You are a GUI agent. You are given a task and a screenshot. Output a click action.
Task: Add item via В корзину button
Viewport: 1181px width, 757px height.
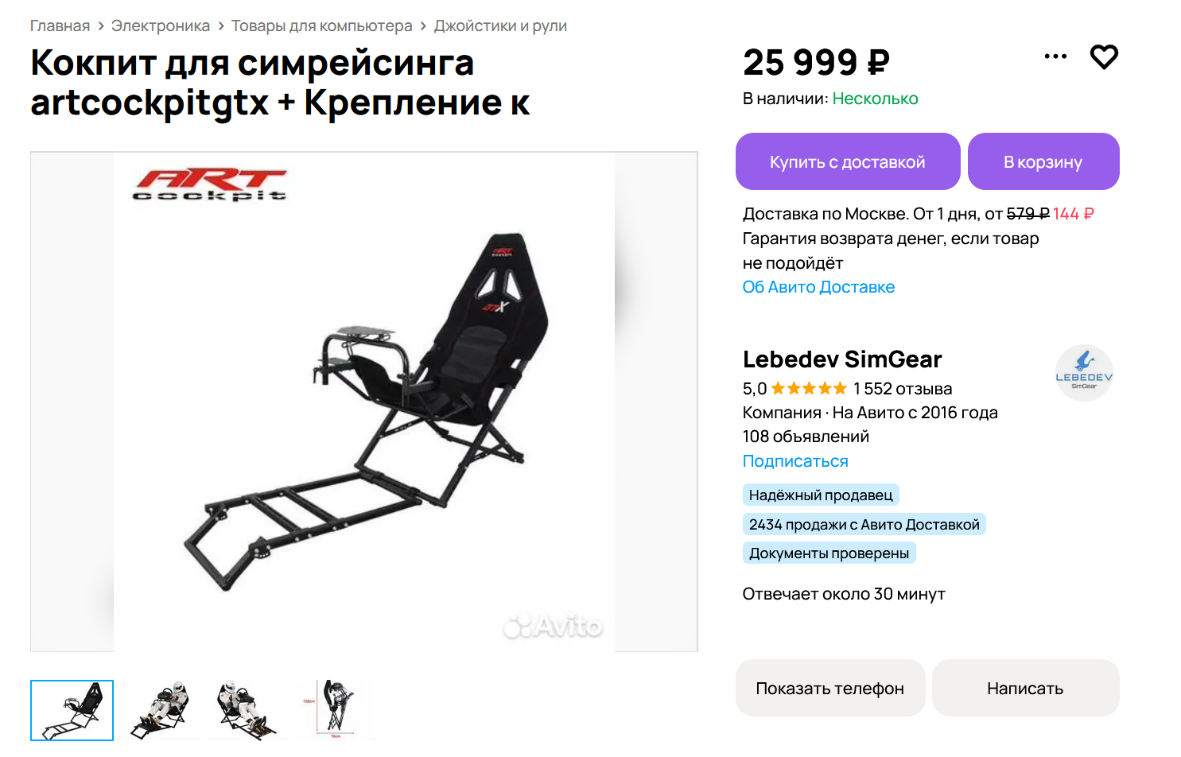[1043, 161]
